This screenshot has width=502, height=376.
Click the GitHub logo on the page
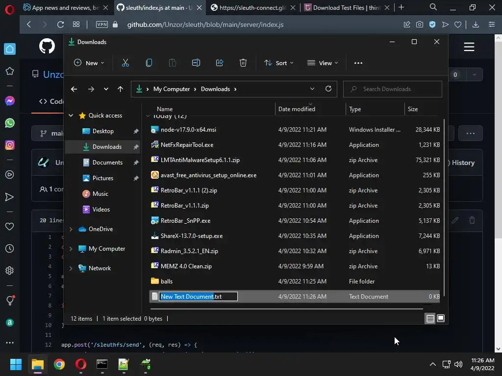[x=47, y=47]
